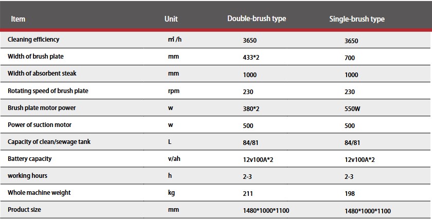Viewport: 432px width, 219px height.
Task: Select the Width of brush plate label
Action: 35,57
